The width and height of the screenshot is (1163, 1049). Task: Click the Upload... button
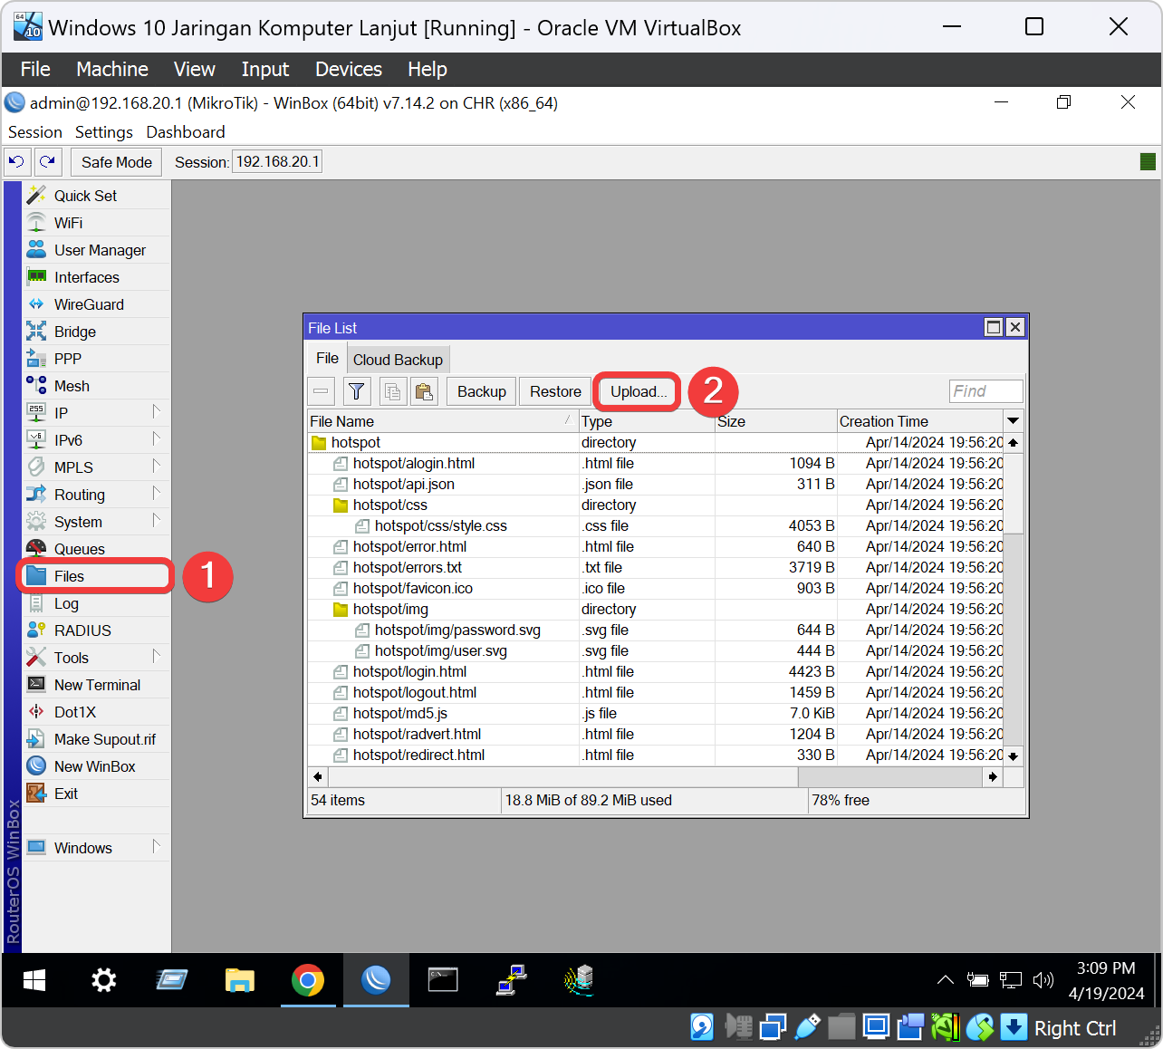[x=639, y=391]
